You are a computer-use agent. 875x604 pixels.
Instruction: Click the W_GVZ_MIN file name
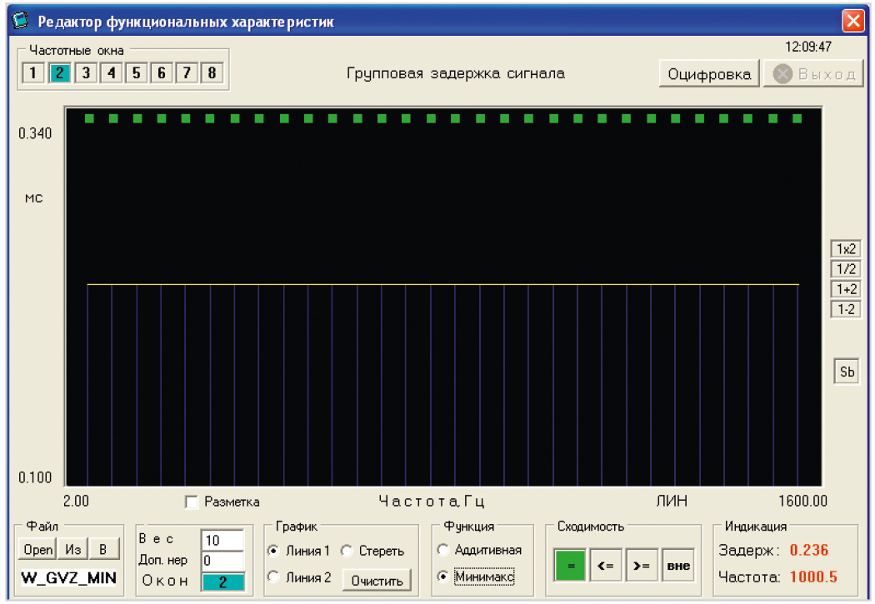(x=68, y=578)
